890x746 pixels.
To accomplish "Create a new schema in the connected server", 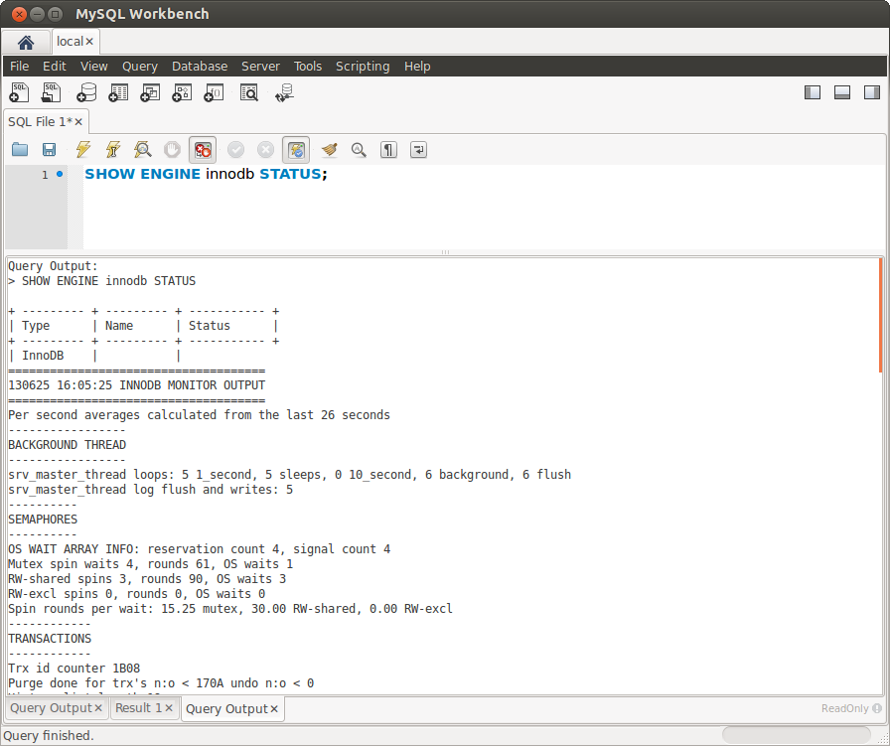I will point(87,91).
